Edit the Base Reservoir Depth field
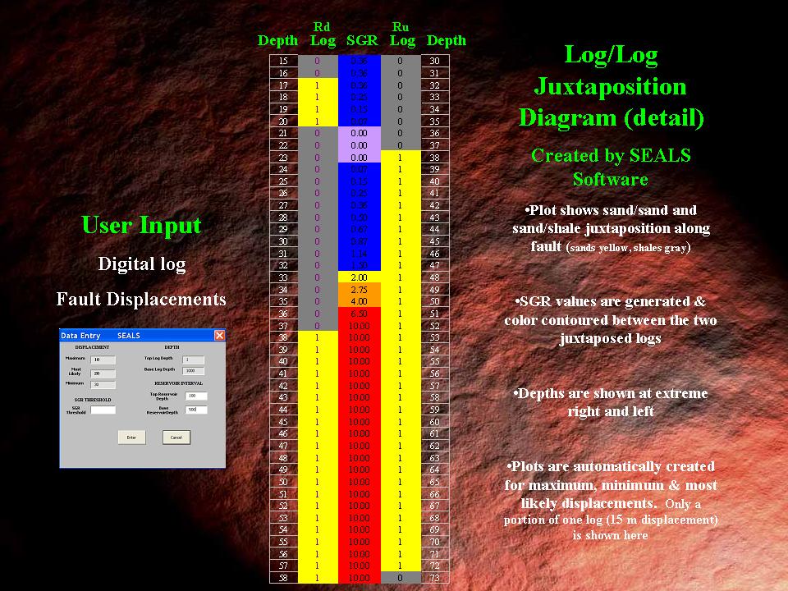This screenshot has width=788, height=591. (x=195, y=410)
